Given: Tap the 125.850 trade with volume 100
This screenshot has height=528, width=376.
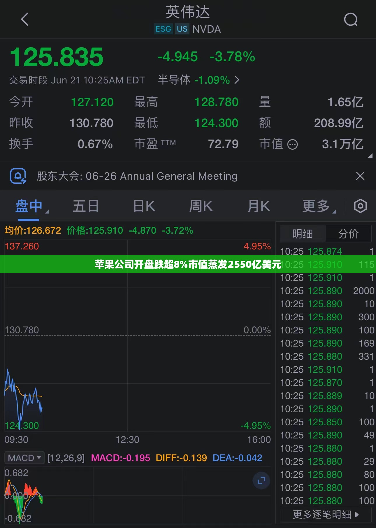Looking at the screenshot, I should (x=327, y=422).
